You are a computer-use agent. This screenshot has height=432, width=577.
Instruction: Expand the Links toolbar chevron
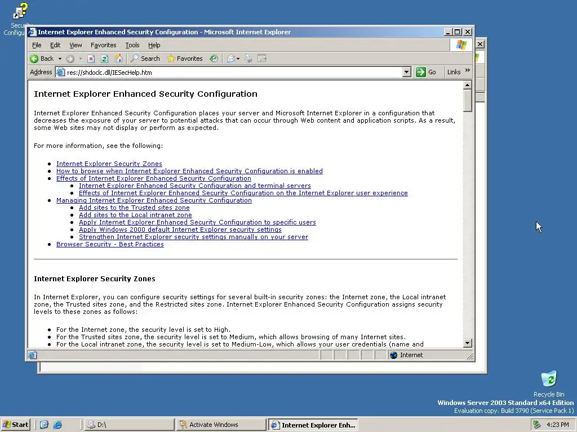coord(467,70)
